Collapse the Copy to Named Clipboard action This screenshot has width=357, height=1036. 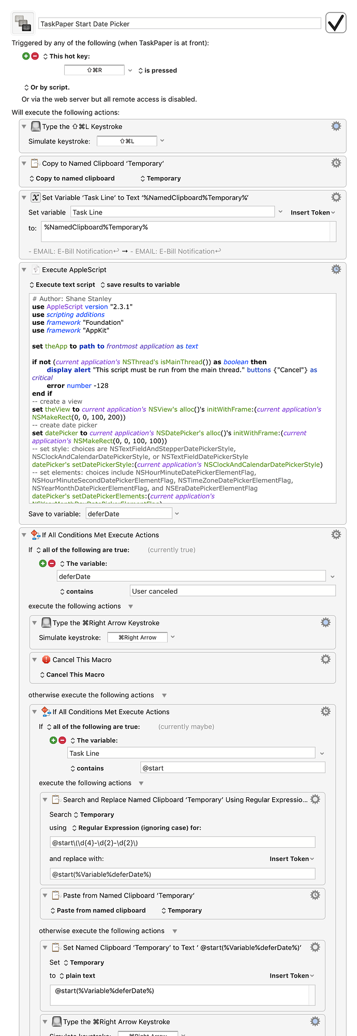click(24, 163)
